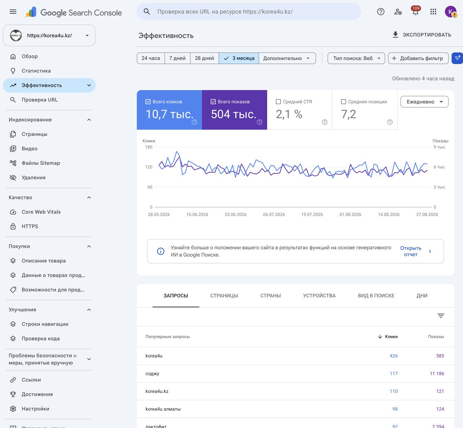Click help icon on Total impressions card
Screen dimensions: 463x428
pos(260,122)
